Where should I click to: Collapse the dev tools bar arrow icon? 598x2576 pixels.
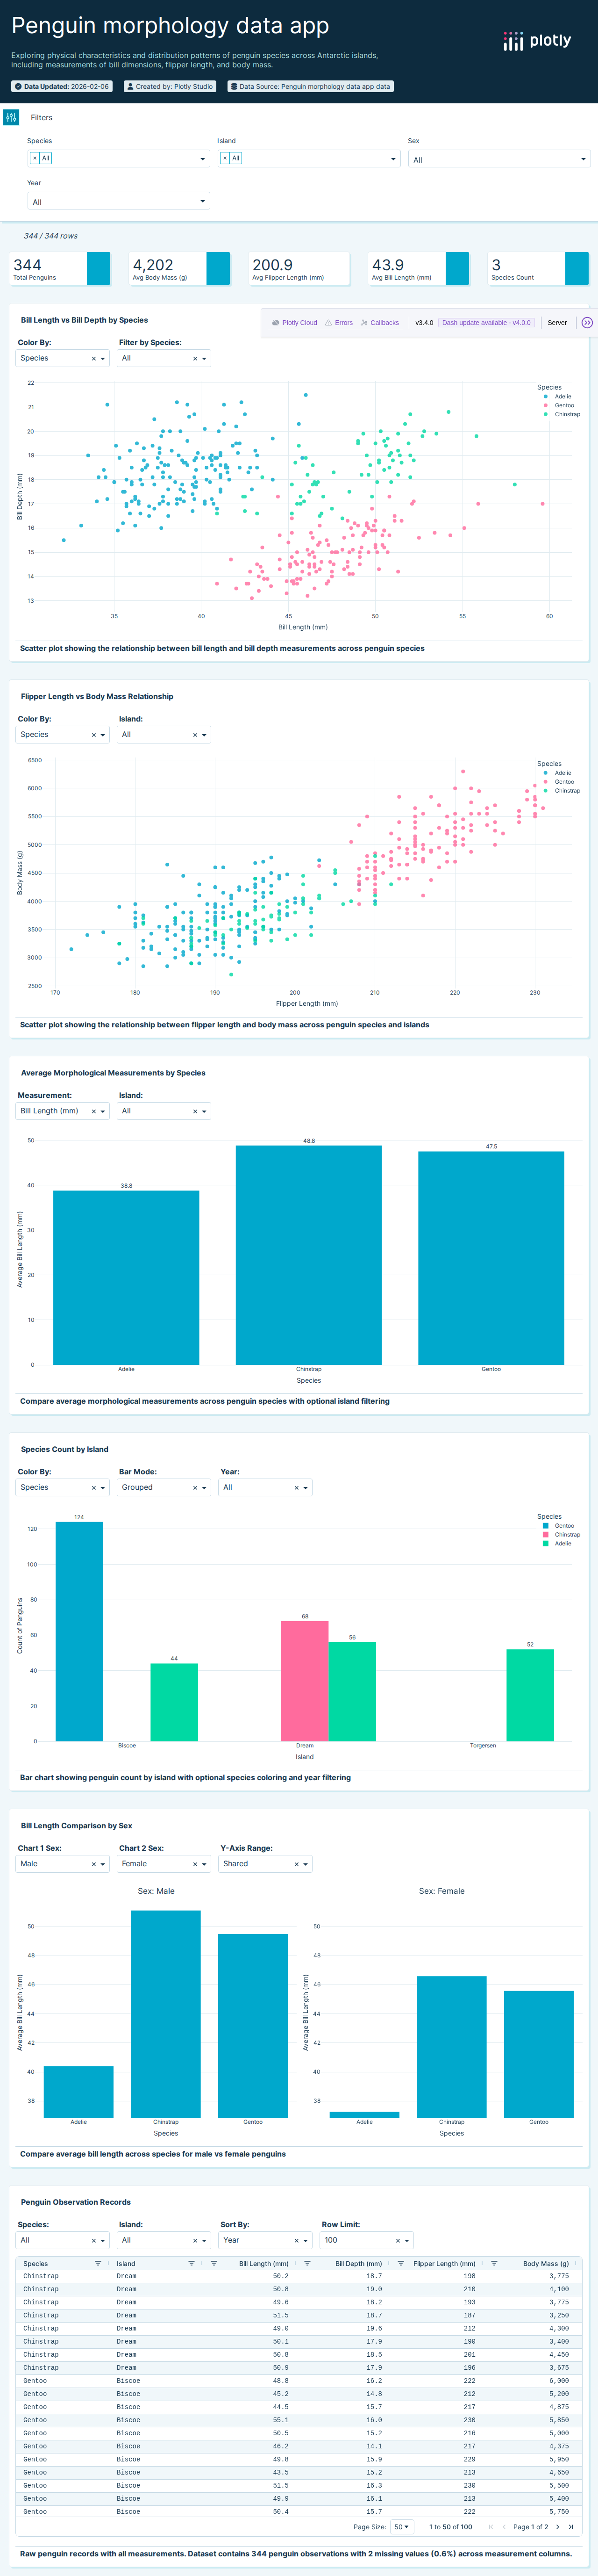coord(587,323)
